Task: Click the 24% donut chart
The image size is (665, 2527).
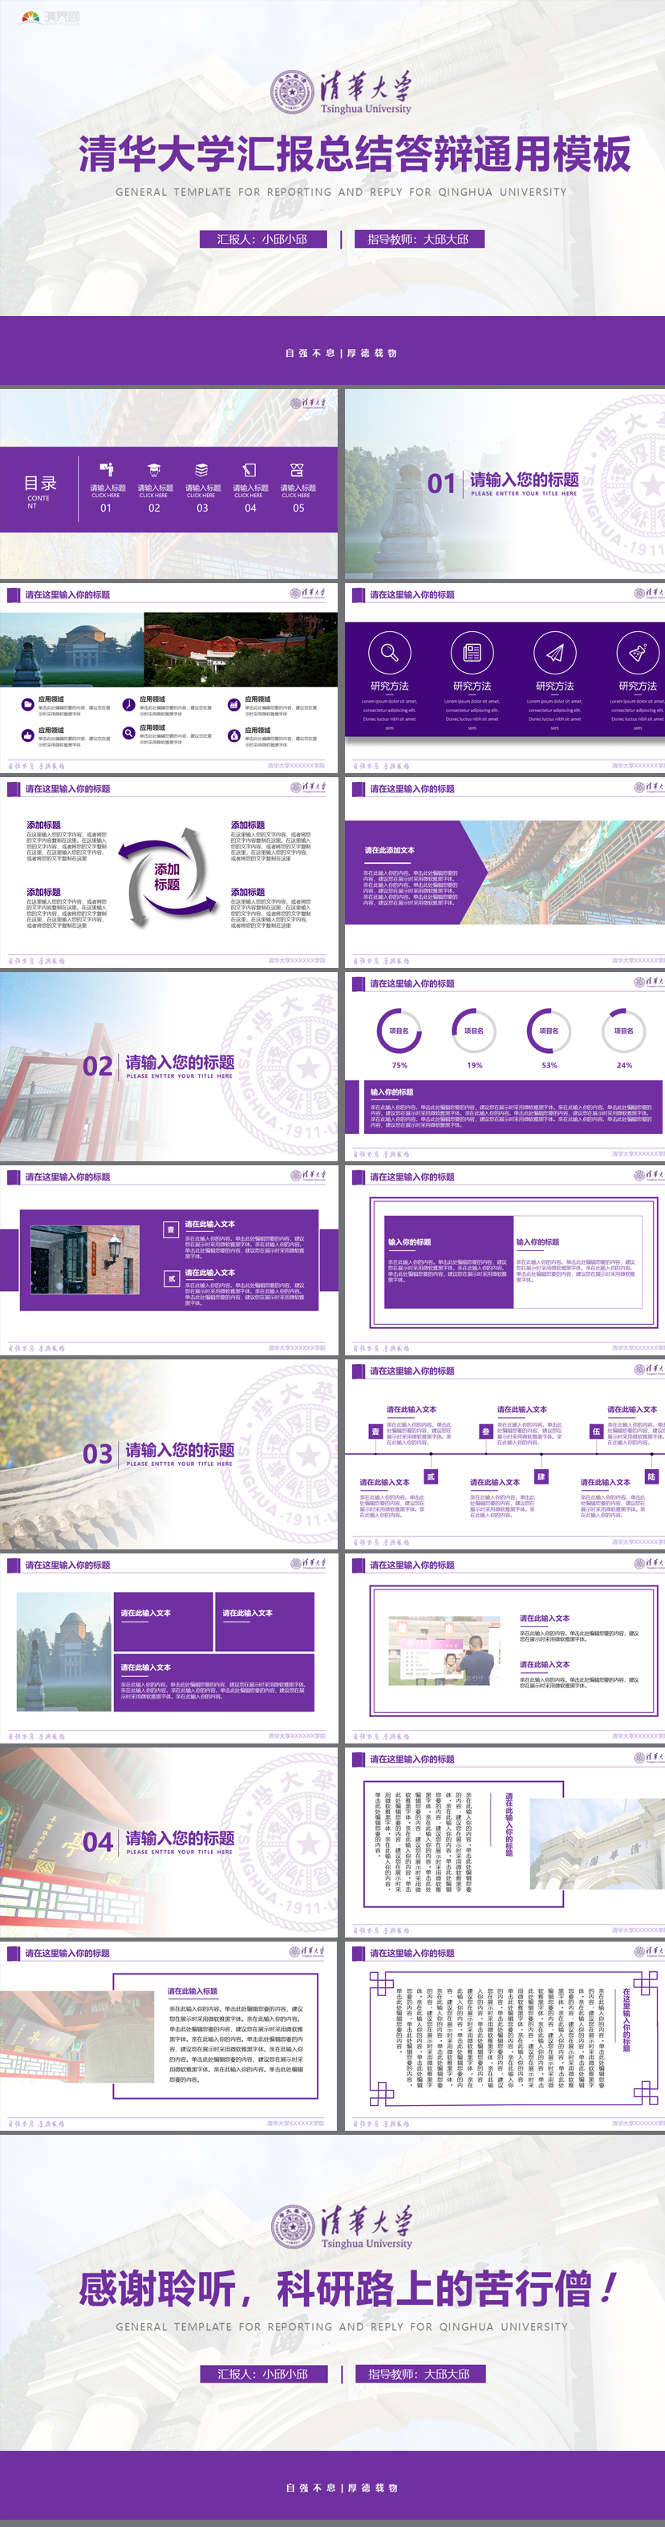Action: 624,1031
